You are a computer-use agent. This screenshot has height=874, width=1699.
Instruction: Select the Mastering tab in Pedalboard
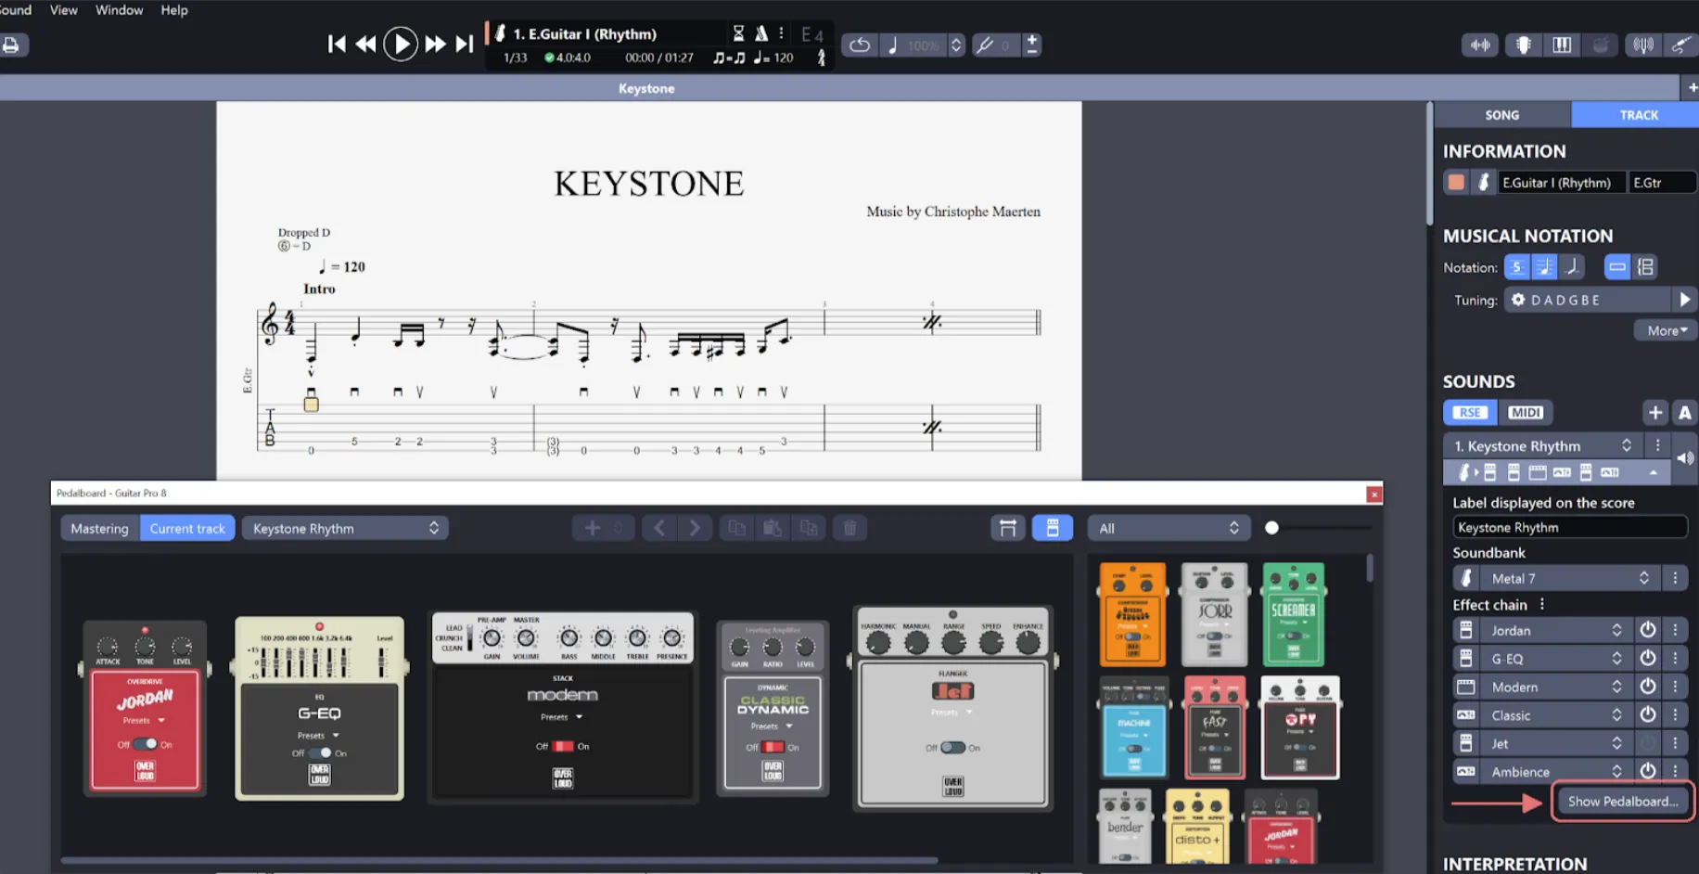pyautogui.click(x=99, y=528)
